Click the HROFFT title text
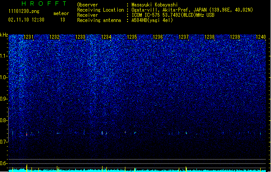 click(x=44, y=3)
